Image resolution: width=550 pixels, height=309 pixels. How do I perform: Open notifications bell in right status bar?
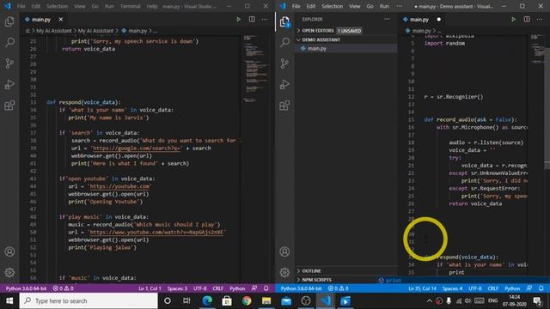pyautogui.click(x=541, y=288)
